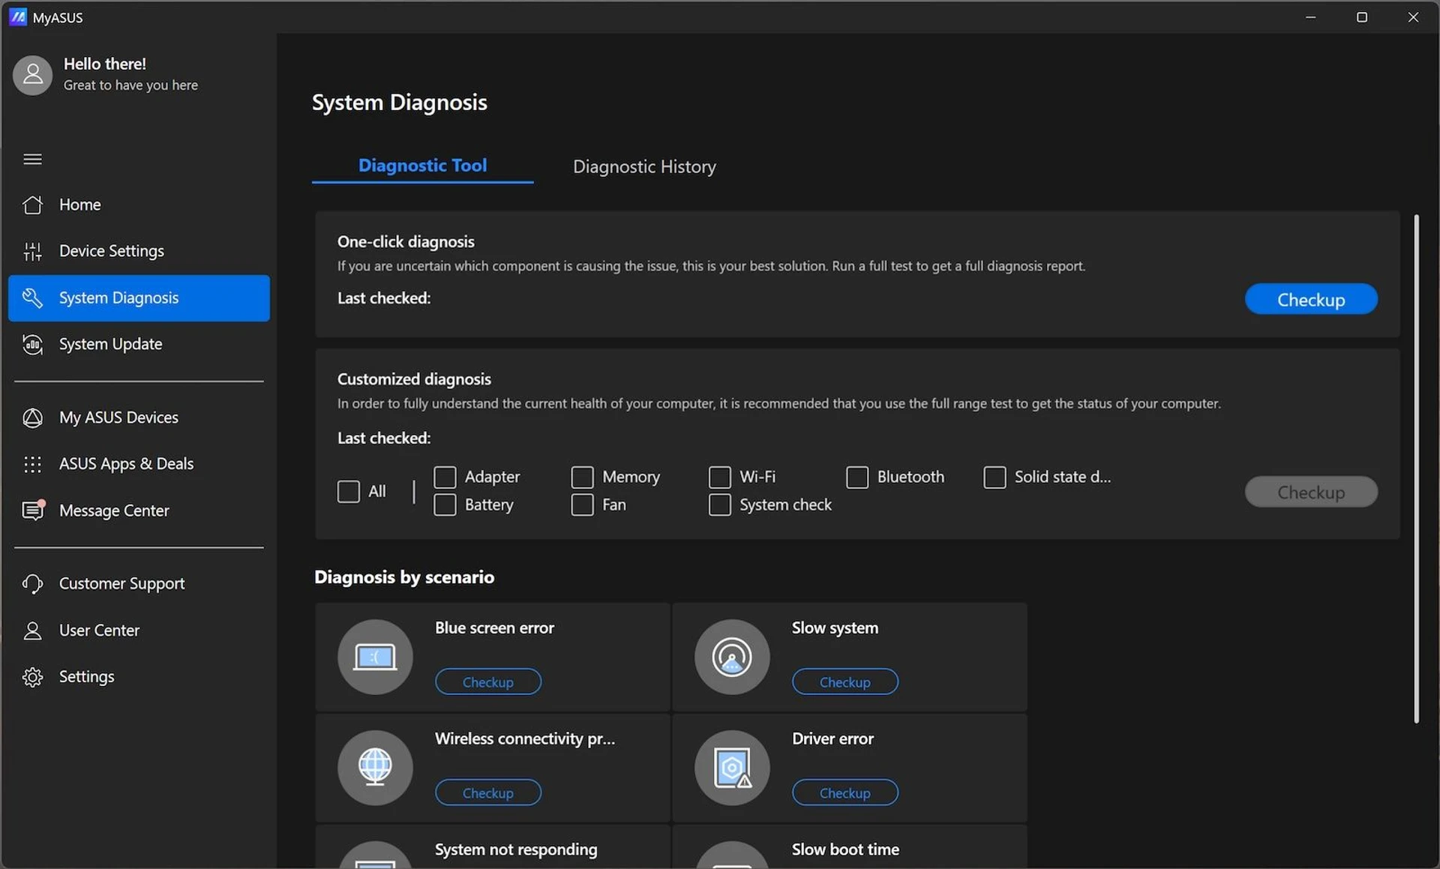Viewport: 1440px width, 869px height.
Task: Tick the Battery checkbox
Action: pos(445,505)
